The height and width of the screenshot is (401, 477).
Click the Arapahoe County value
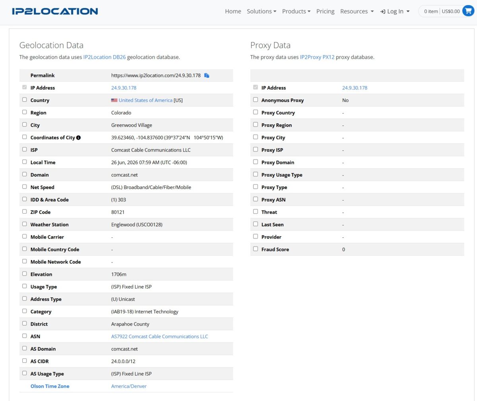tap(130, 324)
